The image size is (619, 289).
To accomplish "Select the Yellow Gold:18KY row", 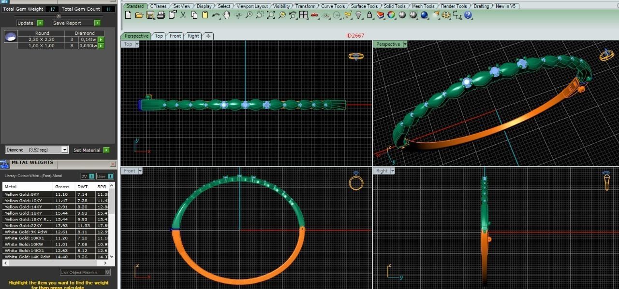I will 56,213.
